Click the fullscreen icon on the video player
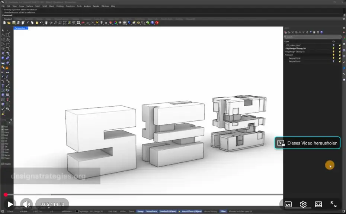346x214 pixels. pos(333,204)
